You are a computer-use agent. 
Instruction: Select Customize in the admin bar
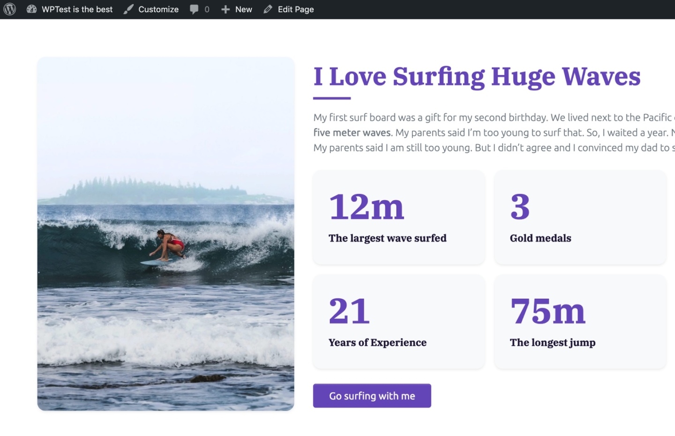click(x=158, y=9)
